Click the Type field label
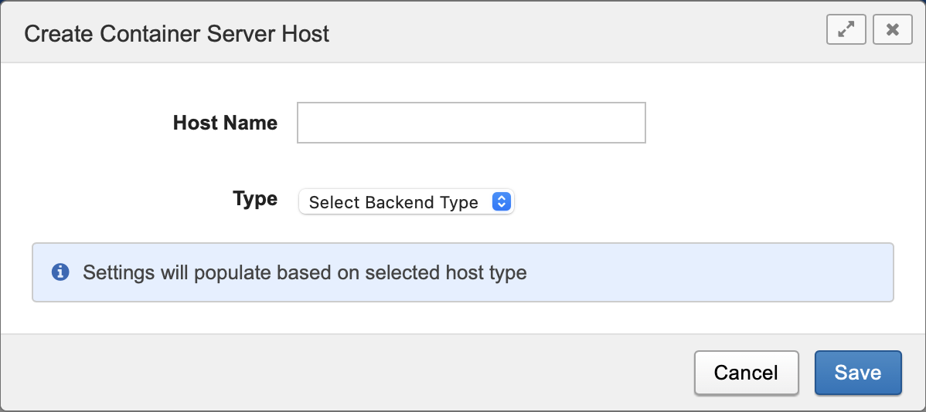This screenshot has height=412, width=926. pos(255,199)
